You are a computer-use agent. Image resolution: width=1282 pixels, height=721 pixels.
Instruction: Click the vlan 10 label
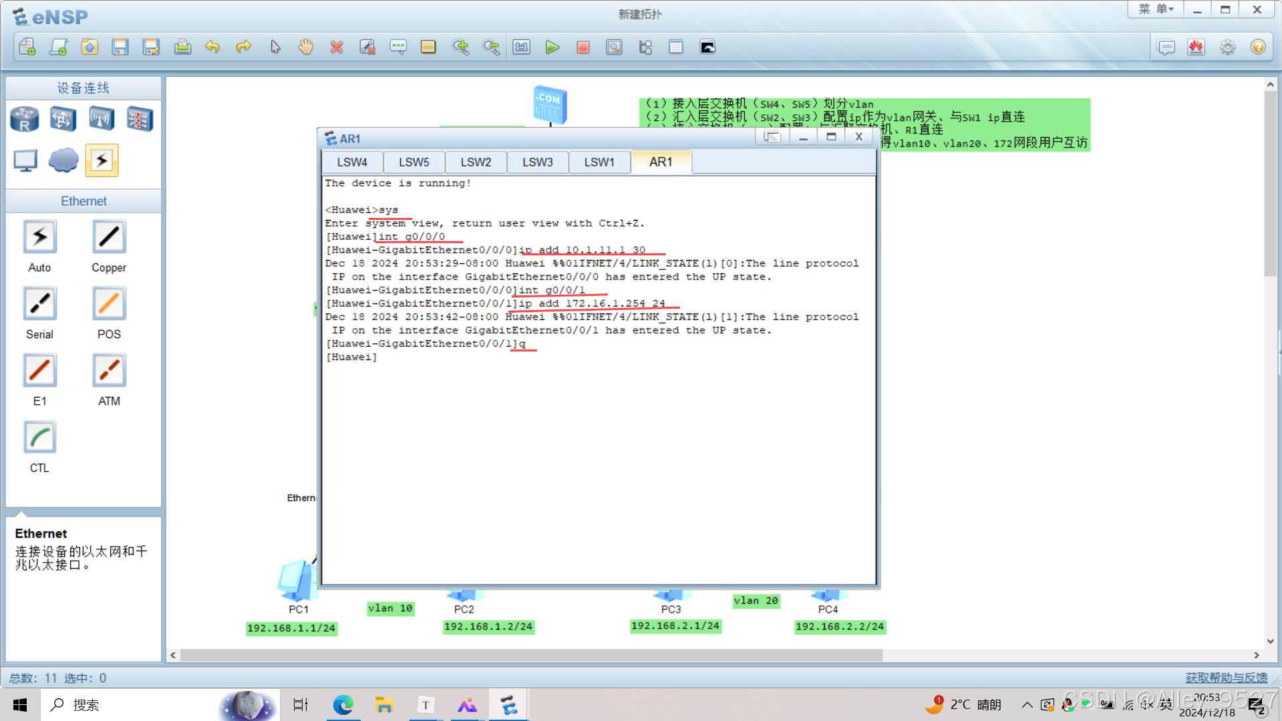click(390, 608)
